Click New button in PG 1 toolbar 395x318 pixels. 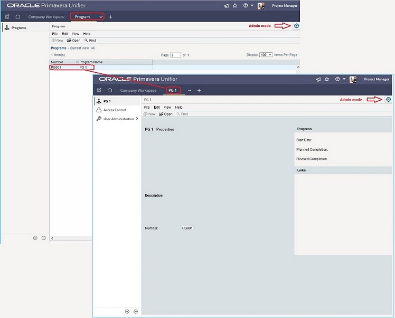[149, 114]
